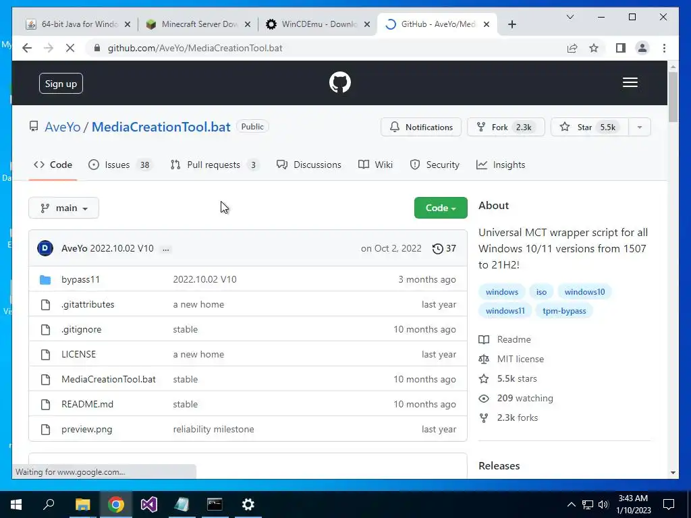Open the Issues tab
Image resolution: width=691 pixels, height=518 pixels.
pyautogui.click(x=120, y=165)
